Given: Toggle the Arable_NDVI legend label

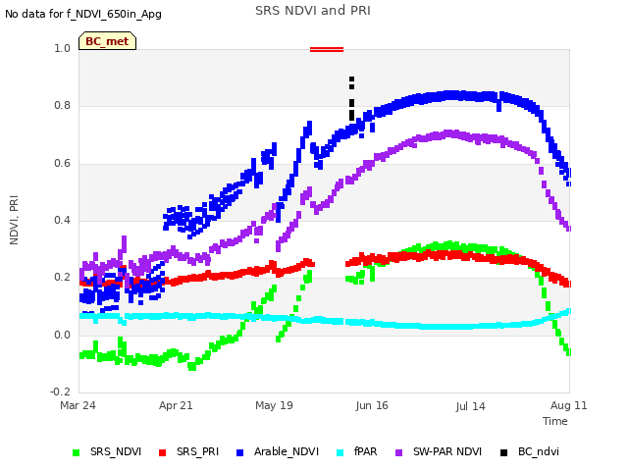Looking at the screenshot, I should pyautogui.click(x=287, y=451).
